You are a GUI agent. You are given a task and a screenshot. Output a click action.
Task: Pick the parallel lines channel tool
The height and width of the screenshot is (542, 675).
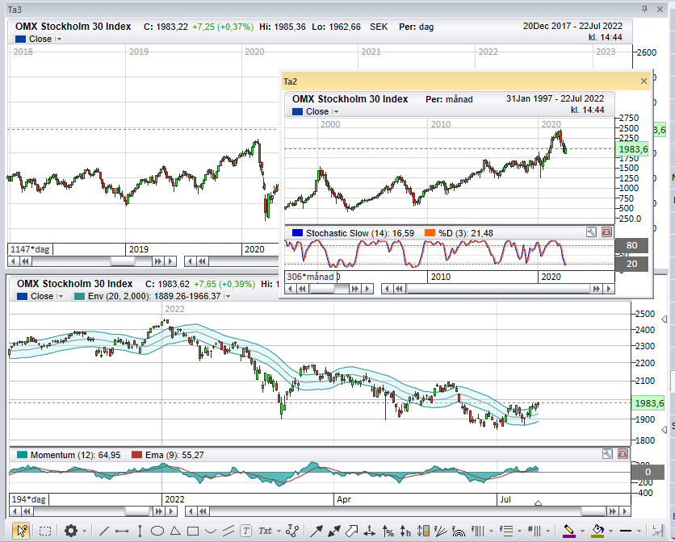click(x=228, y=532)
